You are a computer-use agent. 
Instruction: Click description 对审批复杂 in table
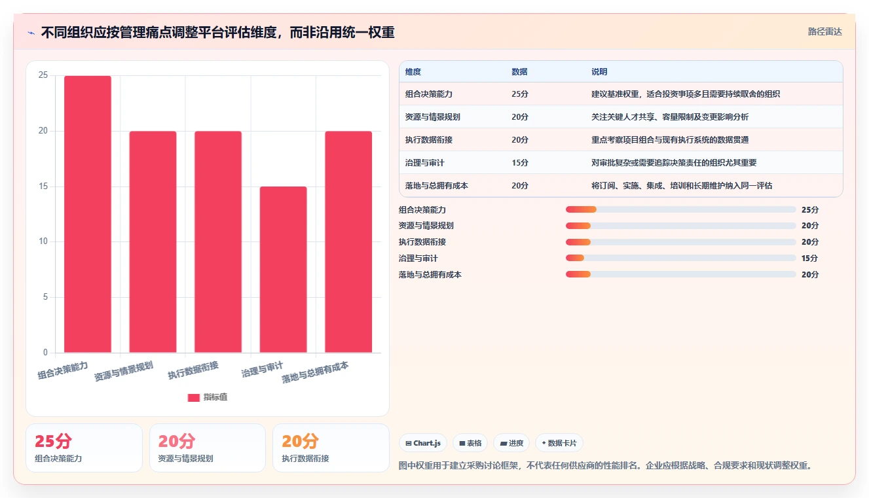[674, 163]
